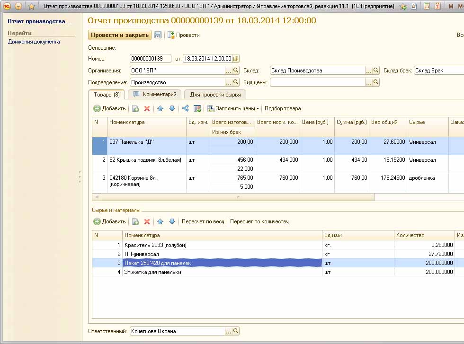Move up arrow in Сырье и материалы toolbar

point(161,221)
